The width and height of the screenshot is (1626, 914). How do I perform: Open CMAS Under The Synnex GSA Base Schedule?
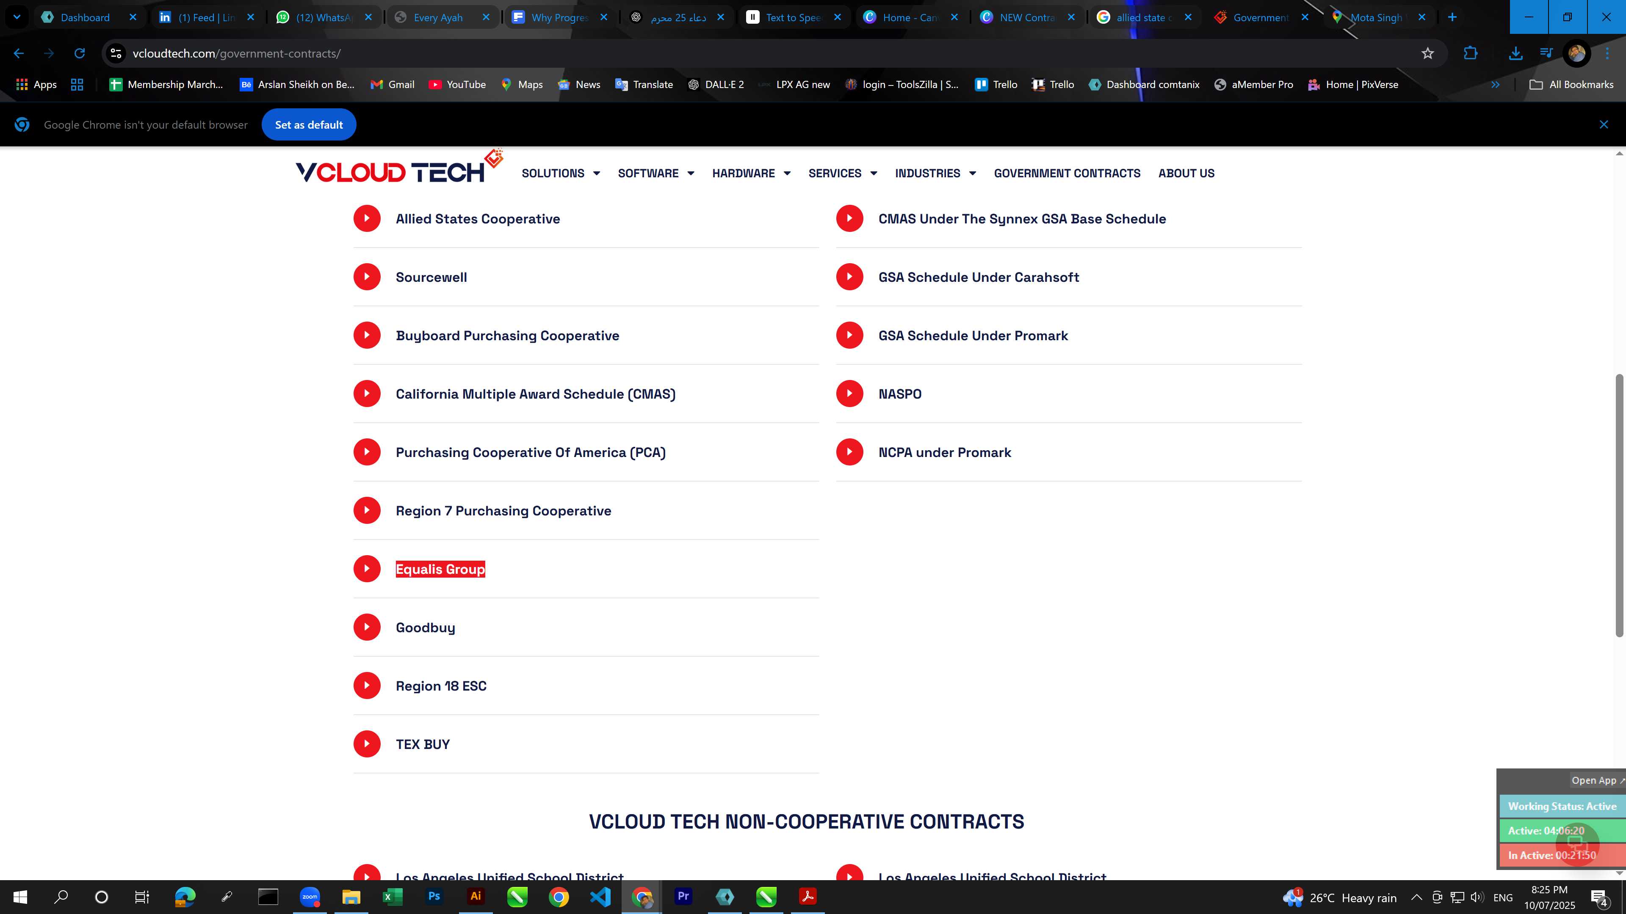pos(1022,219)
